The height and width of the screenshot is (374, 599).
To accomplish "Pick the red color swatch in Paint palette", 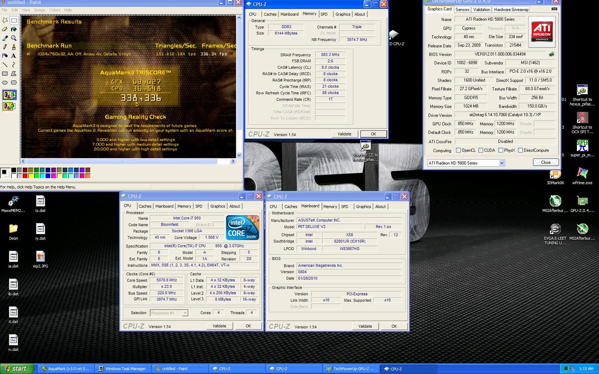I will [25, 176].
